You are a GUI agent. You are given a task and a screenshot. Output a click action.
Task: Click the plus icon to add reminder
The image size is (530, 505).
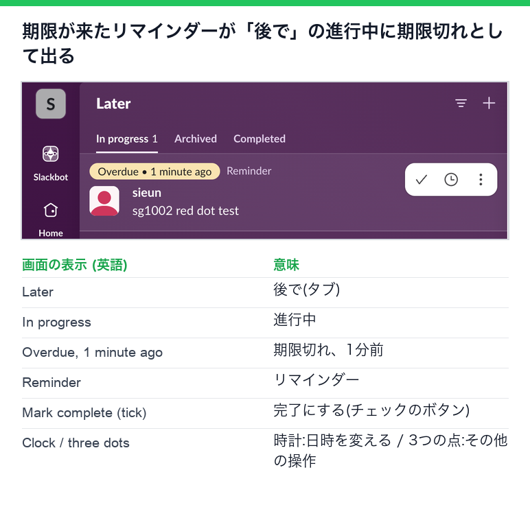(x=489, y=103)
